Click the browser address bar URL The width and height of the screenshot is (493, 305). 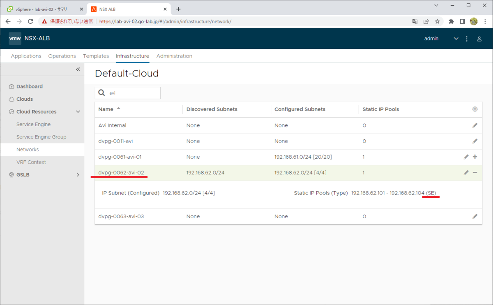[x=165, y=21]
